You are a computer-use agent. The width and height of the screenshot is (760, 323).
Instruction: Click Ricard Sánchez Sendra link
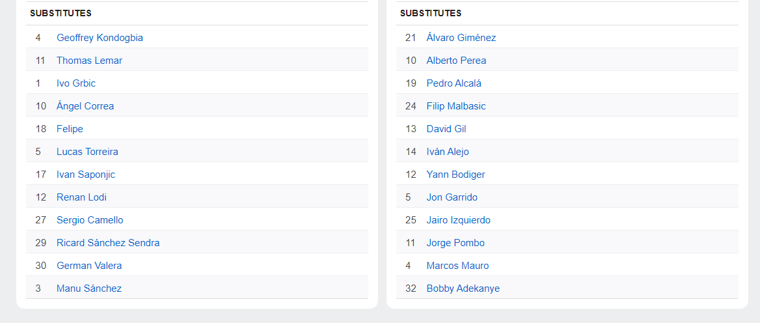108,243
